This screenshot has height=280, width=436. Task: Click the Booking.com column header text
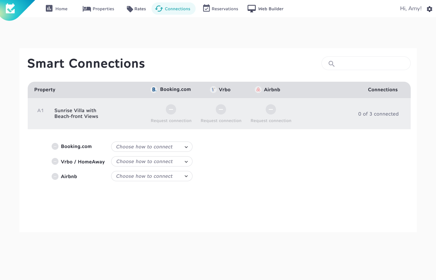click(x=175, y=89)
